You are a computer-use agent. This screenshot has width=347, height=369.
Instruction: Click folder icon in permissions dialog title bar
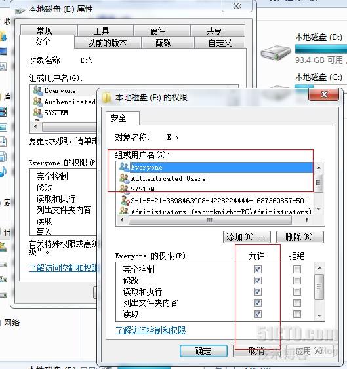click(x=107, y=97)
